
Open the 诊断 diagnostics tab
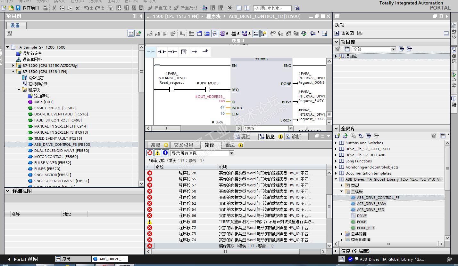click(293, 137)
